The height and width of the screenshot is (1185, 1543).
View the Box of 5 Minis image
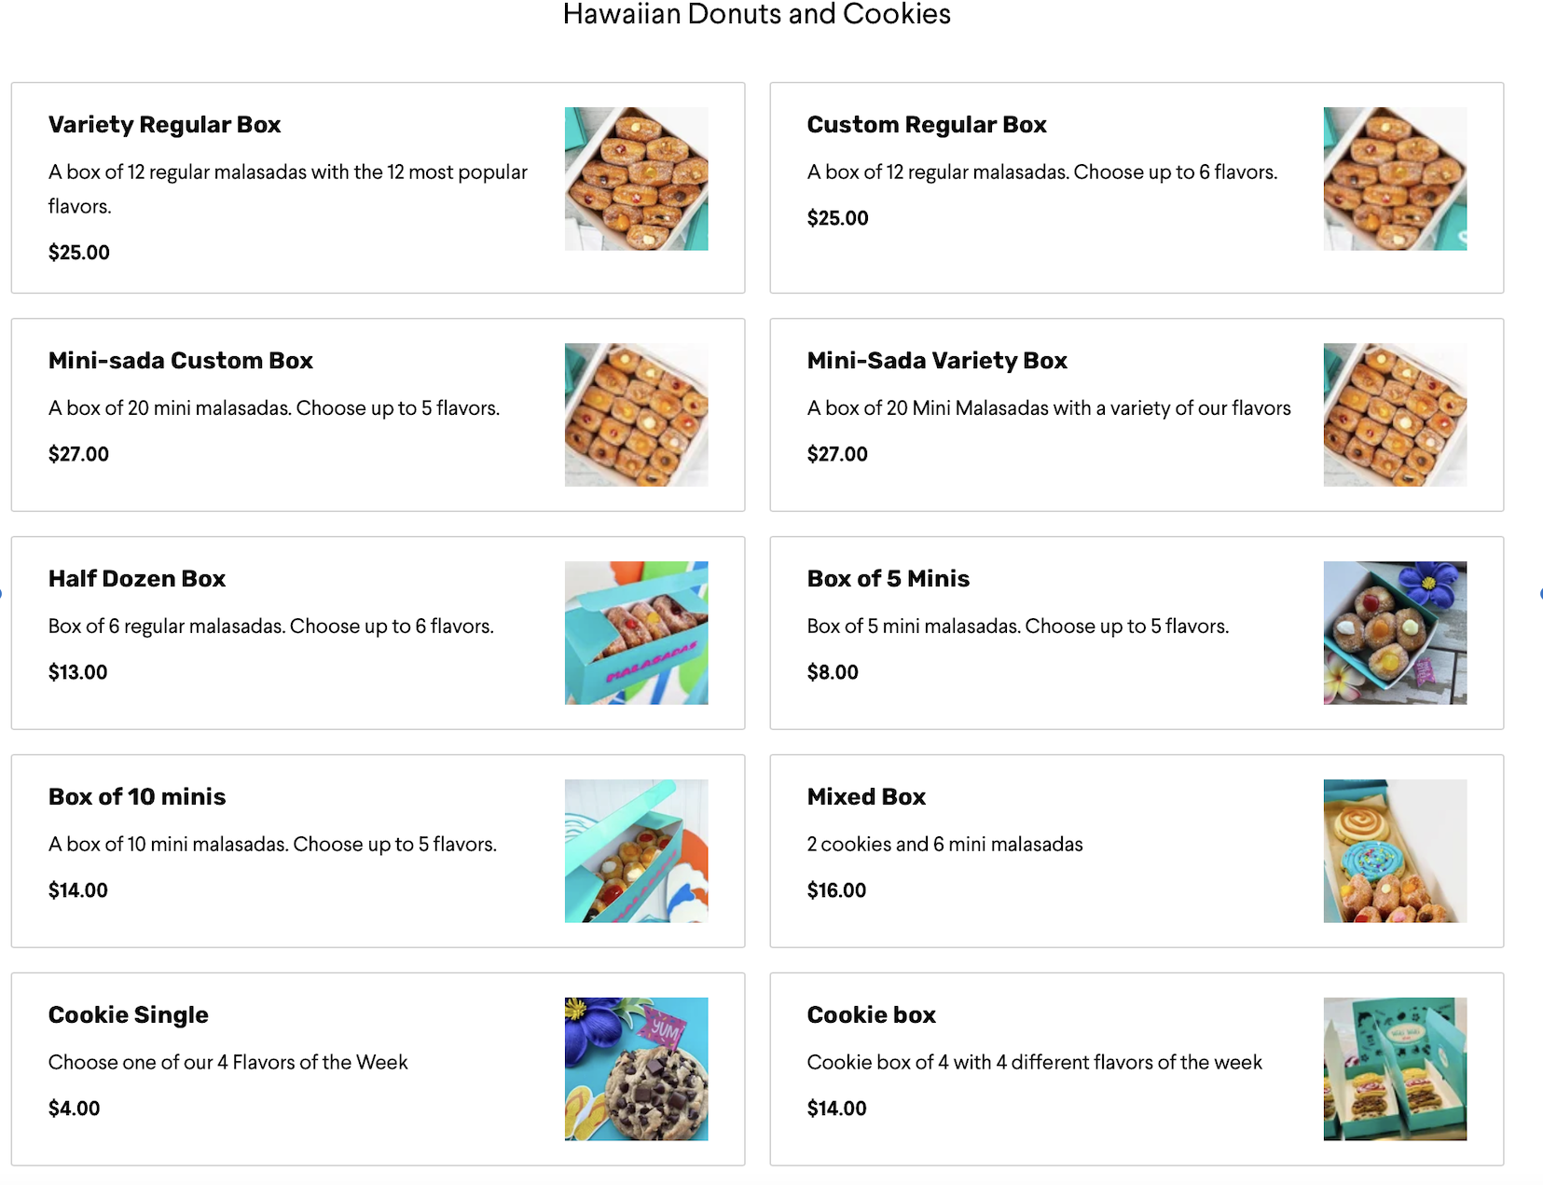coord(1395,632)
